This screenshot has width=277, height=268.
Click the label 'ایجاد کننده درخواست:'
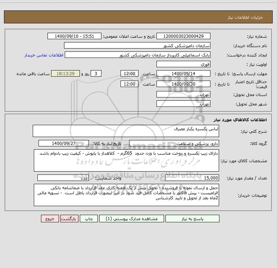tap(247, 55)
